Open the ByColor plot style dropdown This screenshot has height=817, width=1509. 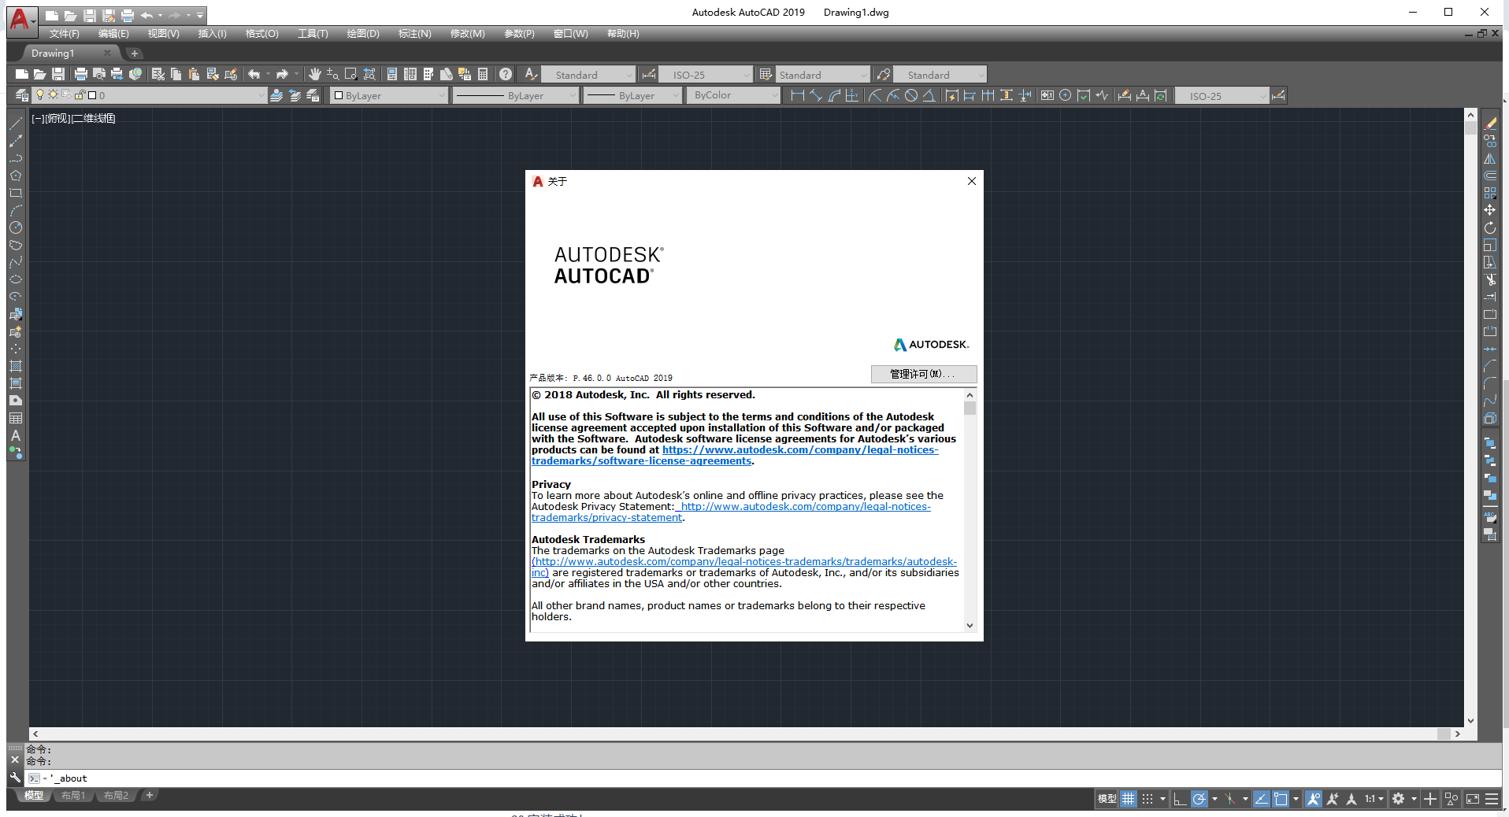tap(774, 95)
